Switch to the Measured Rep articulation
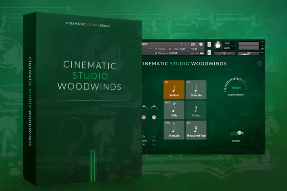The height and width of the screenshot is (191, 287). tap(196, 130)
